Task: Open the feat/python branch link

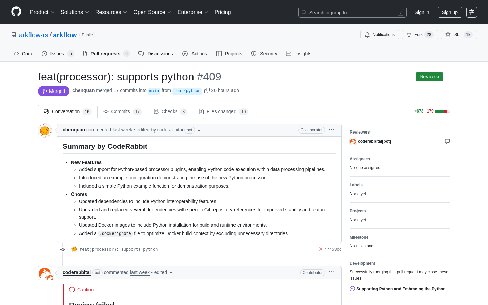Action: click(187, 91)
